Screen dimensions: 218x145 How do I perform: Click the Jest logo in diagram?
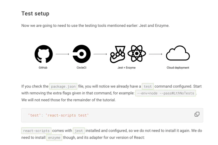click(x=118, y=54)
